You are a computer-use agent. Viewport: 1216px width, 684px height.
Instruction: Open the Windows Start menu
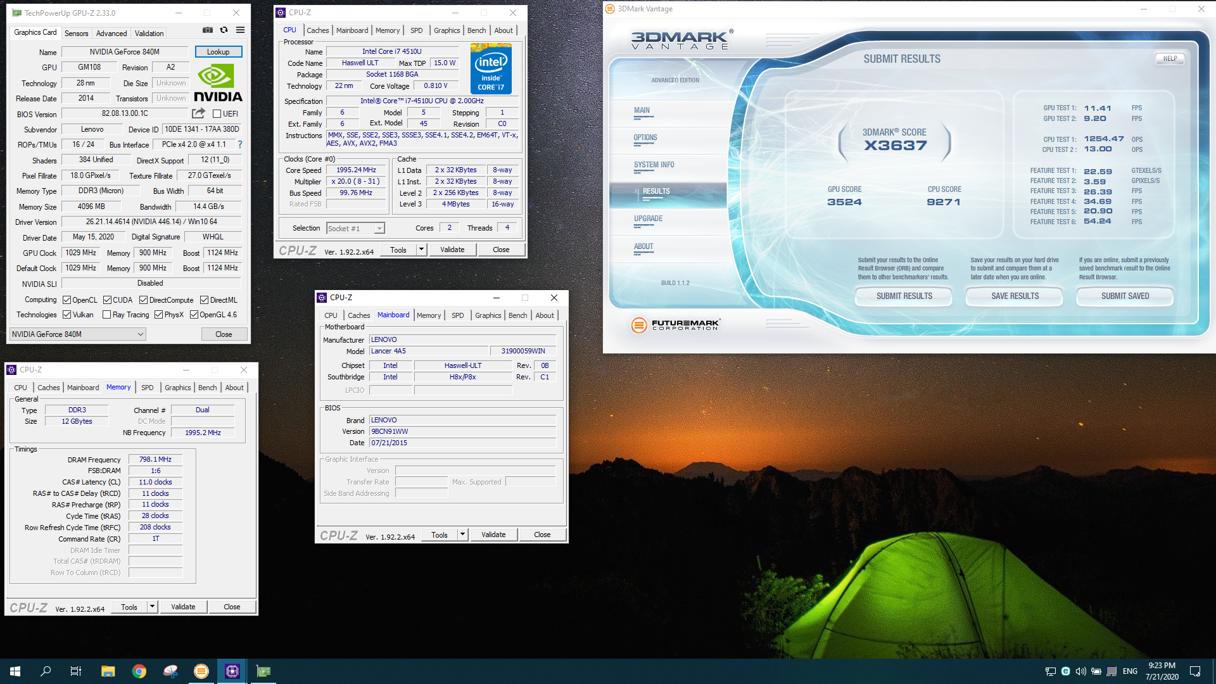tap(15, 671)
